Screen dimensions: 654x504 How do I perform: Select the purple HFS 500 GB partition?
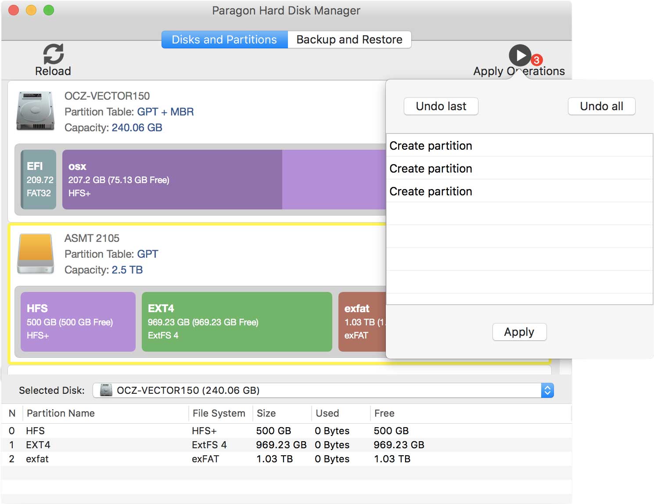coord(78,322)
